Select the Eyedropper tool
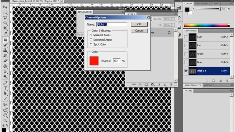This screenshot has height=132, width=235. tap(5, 33)
